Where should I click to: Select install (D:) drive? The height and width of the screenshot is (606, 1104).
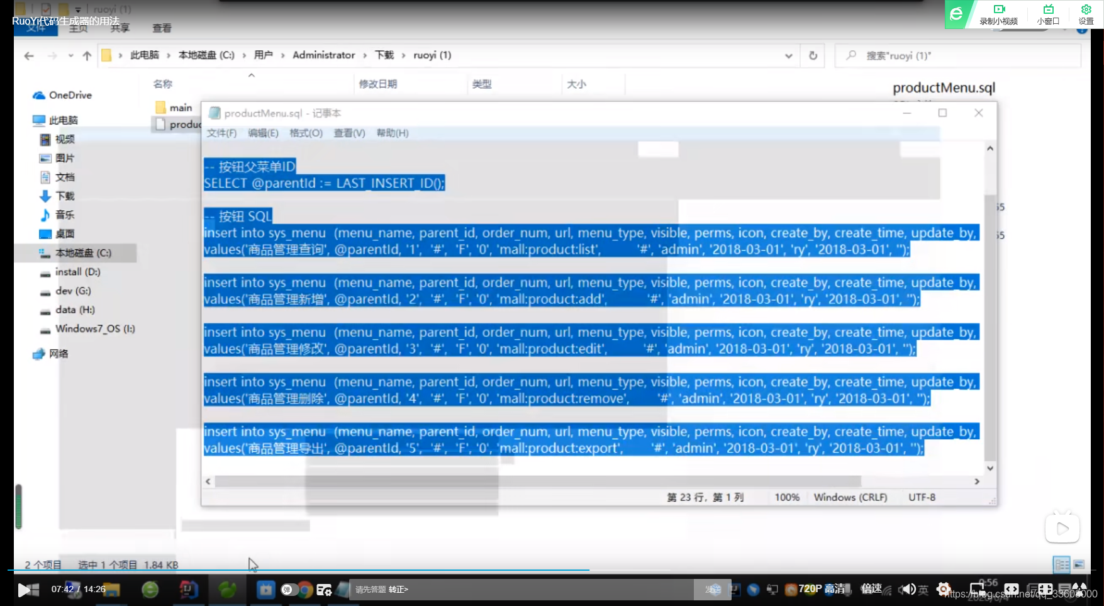coord(70,272)
